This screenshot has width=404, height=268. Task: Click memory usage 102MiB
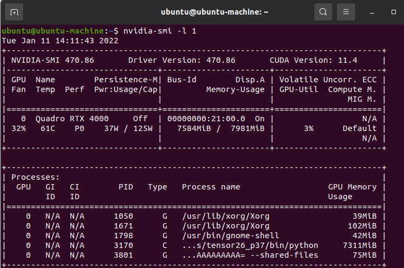(362, 226)
